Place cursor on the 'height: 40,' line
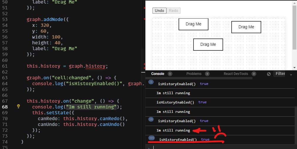297x149 pixels. click(x=47, y=43)
